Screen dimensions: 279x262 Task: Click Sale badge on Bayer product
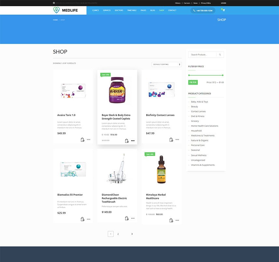[105, 75]
